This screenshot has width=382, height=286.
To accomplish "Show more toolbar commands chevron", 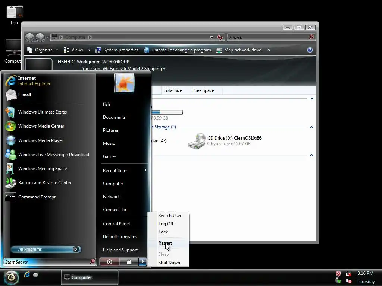I will (x=269, y=50).
